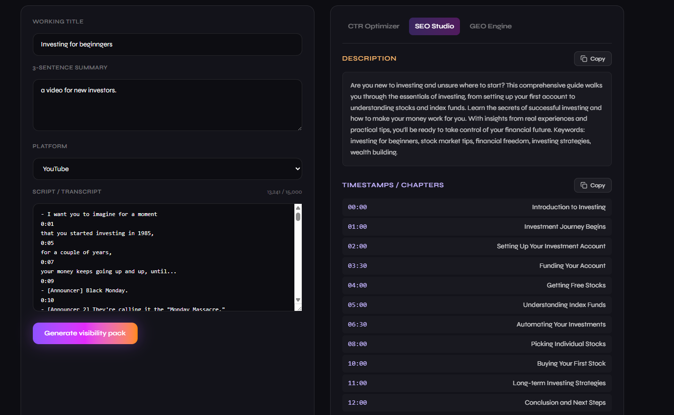Click the generated description paragraph
Image resolution: width=674 pixels, height=415 pixels.
(477, 119)
